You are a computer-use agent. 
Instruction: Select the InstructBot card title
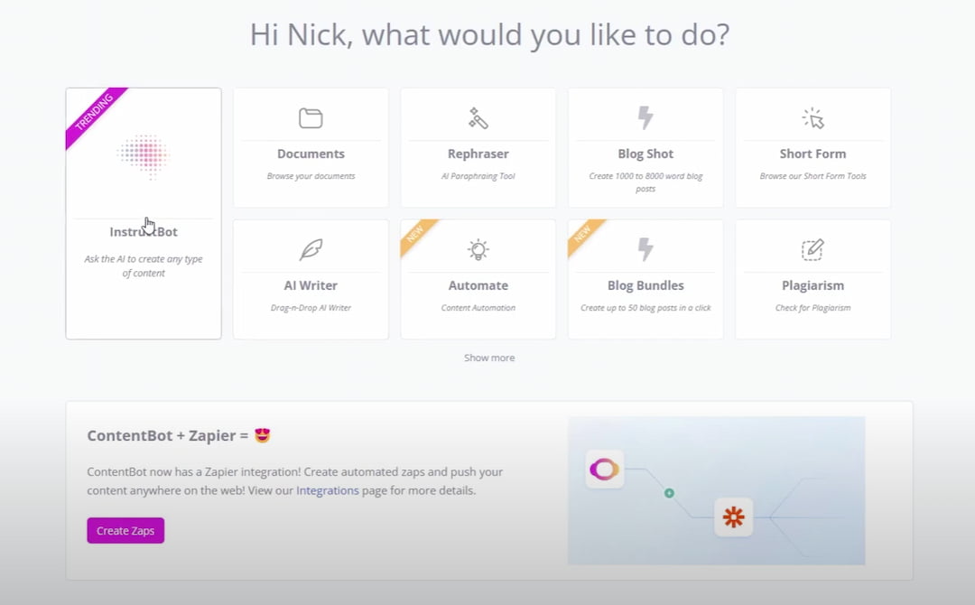[x=144, y=232]
